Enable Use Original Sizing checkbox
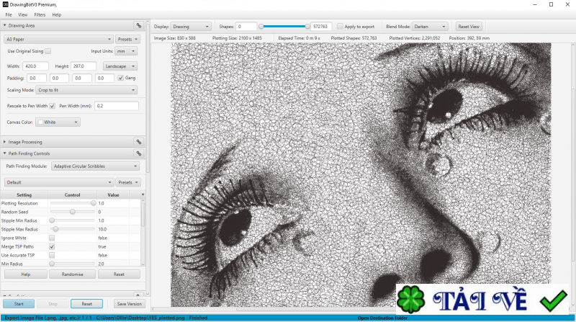This screenshot has width=576, height=322. pos(48,51)
